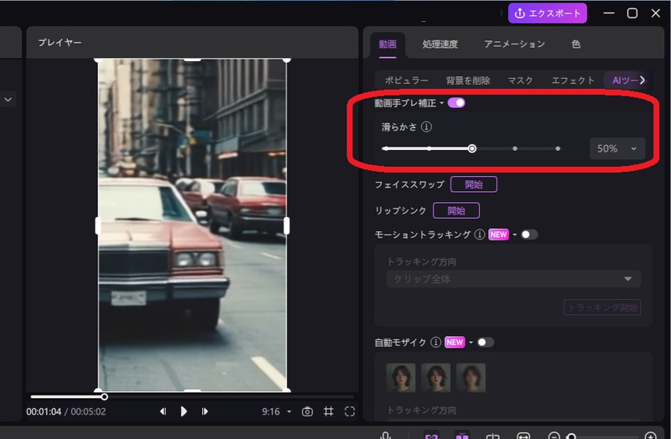This screenshot has width=671, height=439.
Task: Expand the 自動モザイク section arrow
Action: click(471, 343)
